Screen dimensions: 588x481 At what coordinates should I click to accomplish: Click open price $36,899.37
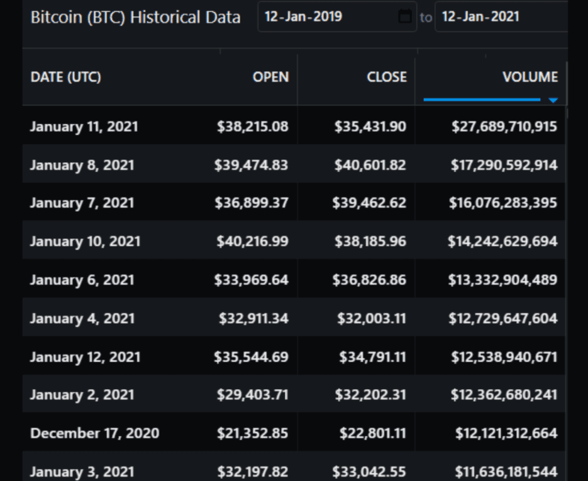252,203
